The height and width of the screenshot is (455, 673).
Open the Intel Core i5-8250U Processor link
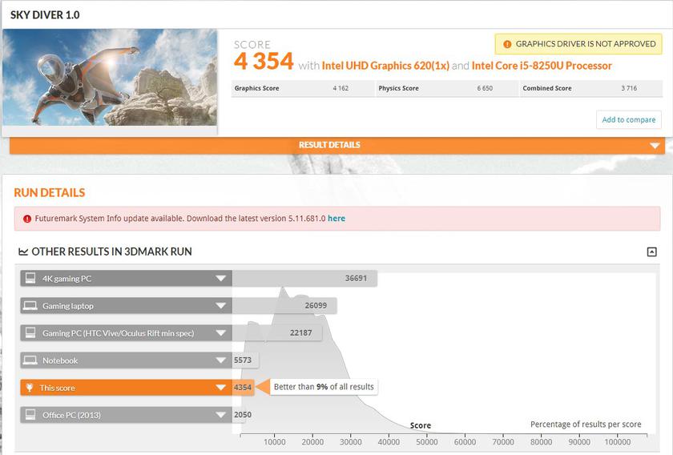[x=542, y=66]
